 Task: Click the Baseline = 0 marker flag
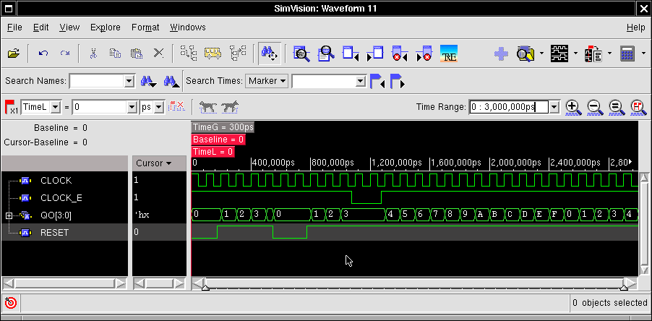coord(218,140)
